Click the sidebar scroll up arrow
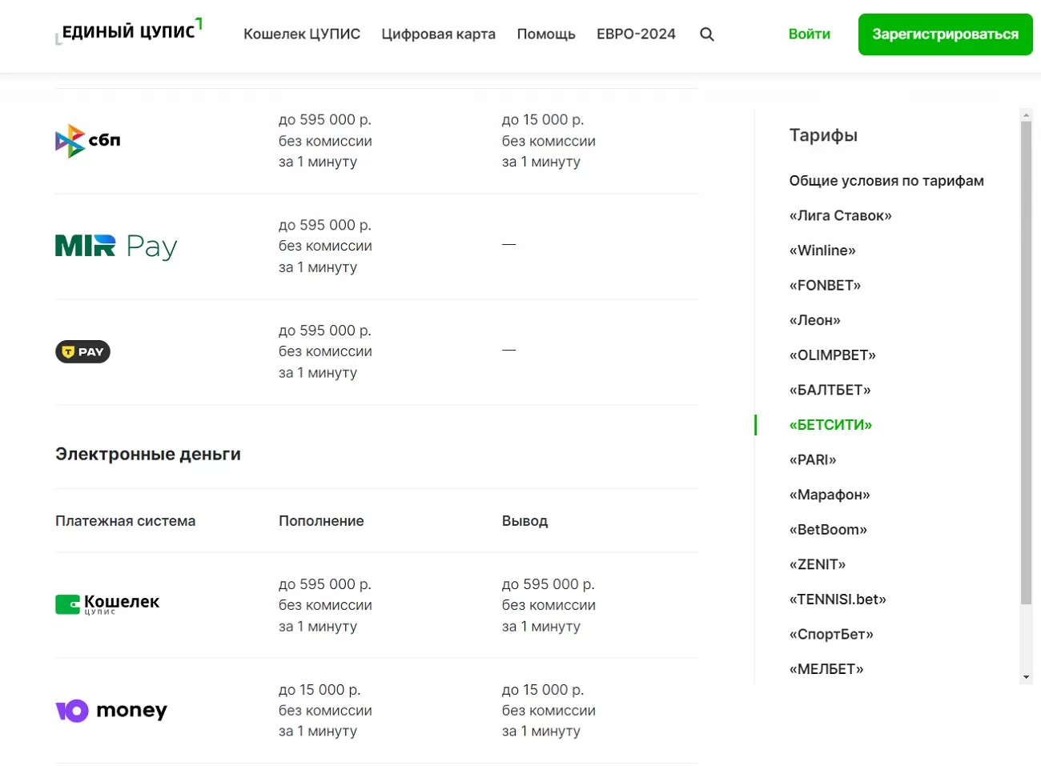The image size is (1041, 766). point(1026,115)
